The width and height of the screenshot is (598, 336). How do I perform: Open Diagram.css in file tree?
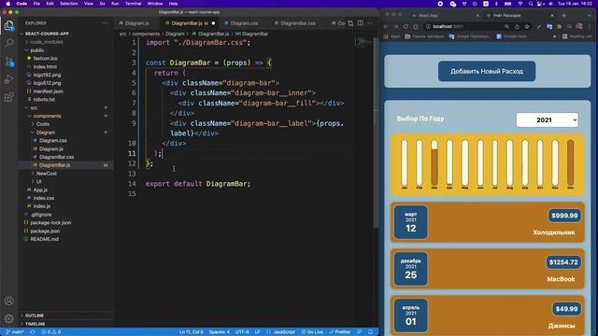(x=53, y=141)
